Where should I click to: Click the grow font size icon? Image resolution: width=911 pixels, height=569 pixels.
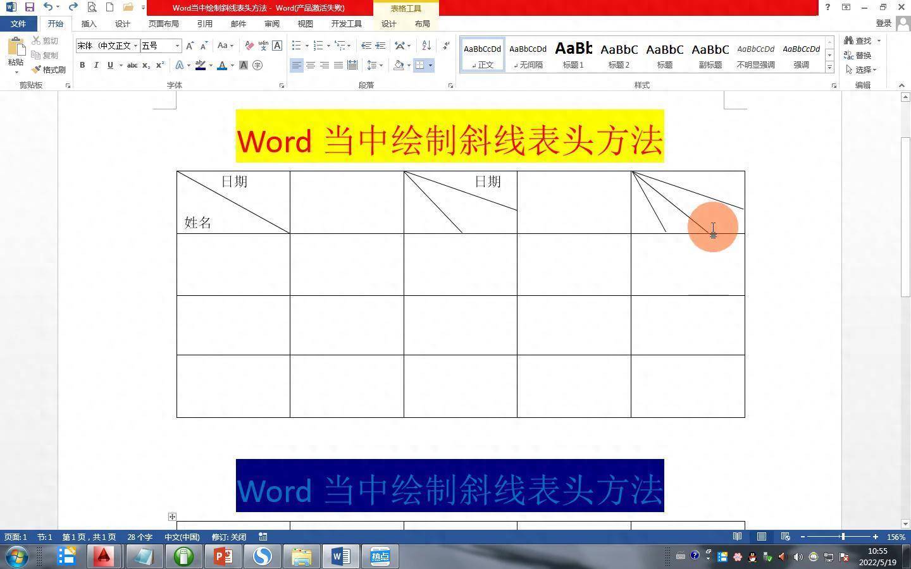pos(190,46)
